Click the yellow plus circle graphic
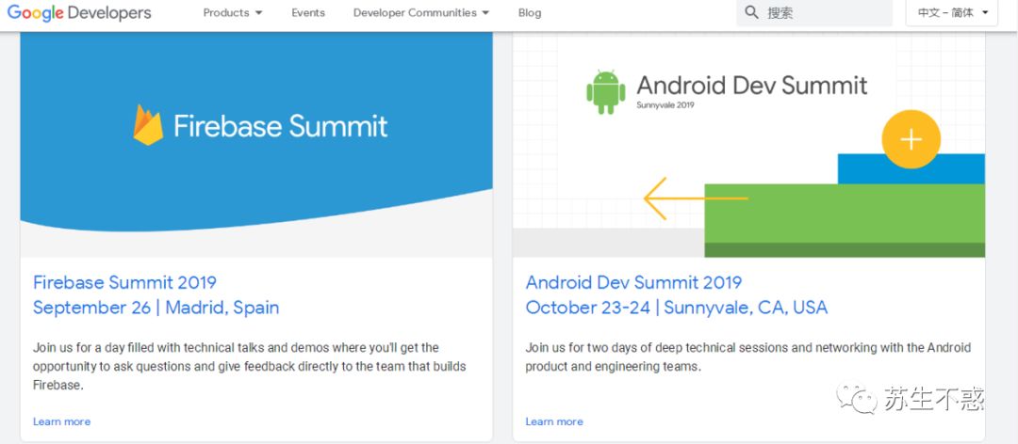 click(x=911, y=139)
